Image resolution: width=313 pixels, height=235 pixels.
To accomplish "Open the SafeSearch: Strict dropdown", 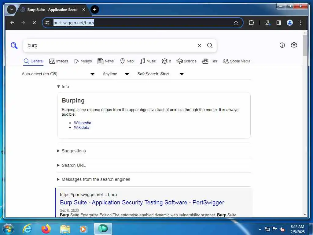I will 160,74.
